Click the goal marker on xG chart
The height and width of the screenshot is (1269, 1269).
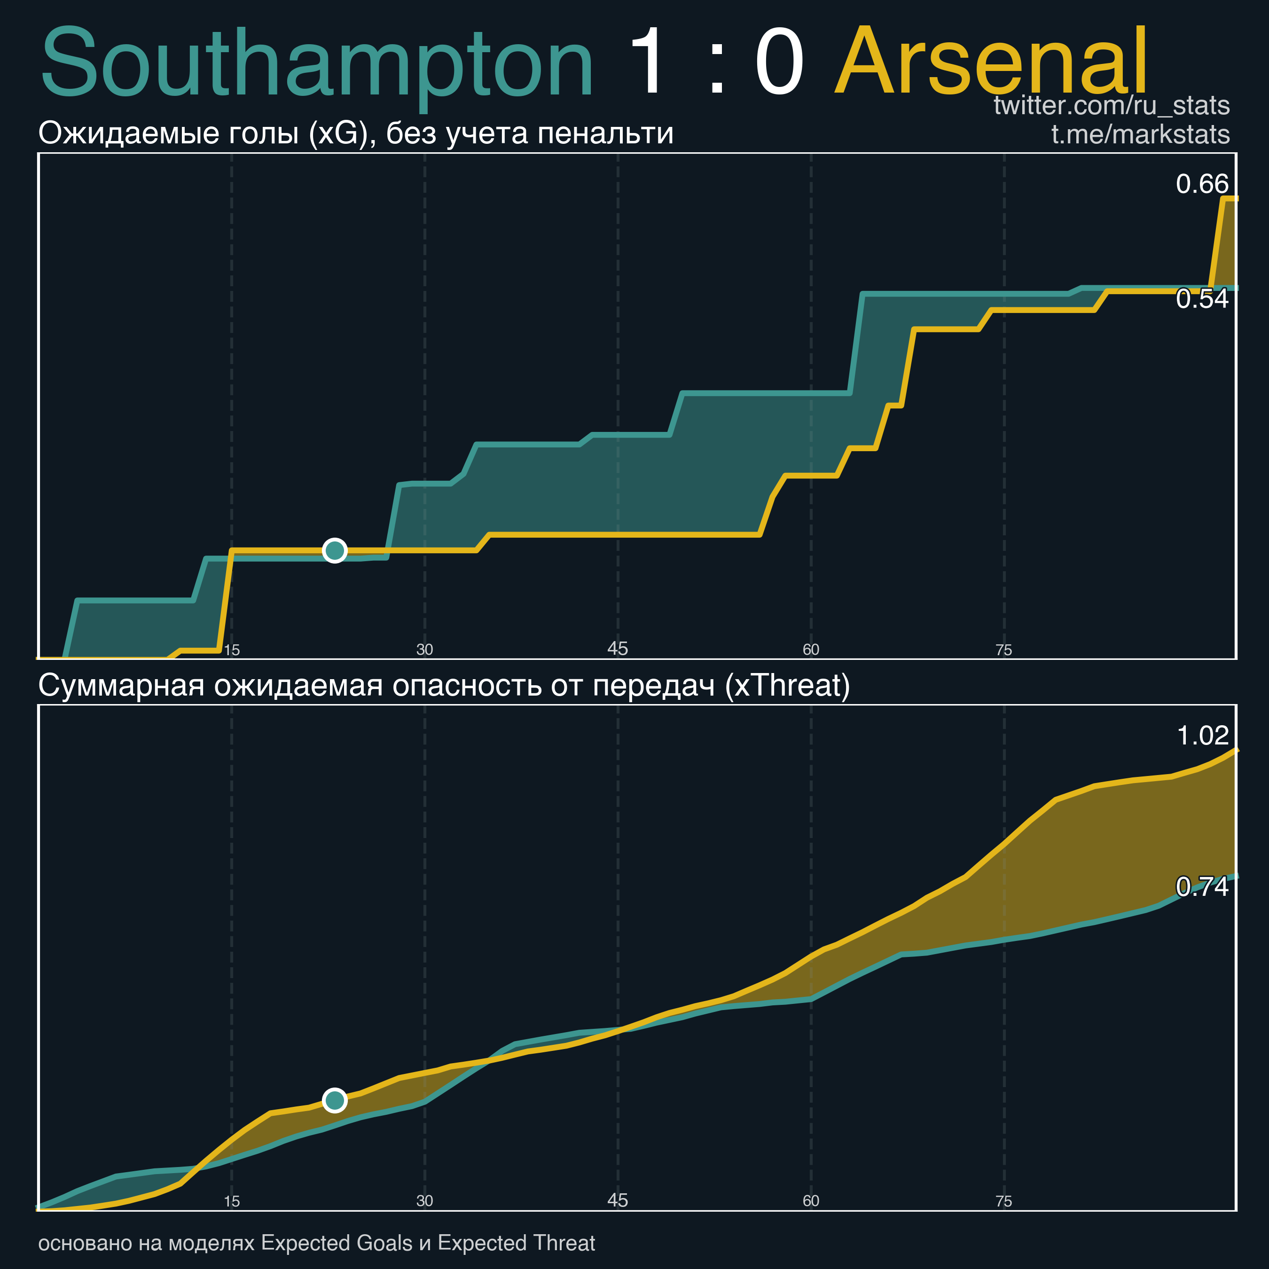[x=335, y=550]
